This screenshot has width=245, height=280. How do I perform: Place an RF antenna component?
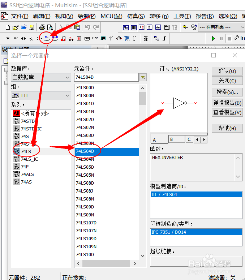click(x=111, y=38)
